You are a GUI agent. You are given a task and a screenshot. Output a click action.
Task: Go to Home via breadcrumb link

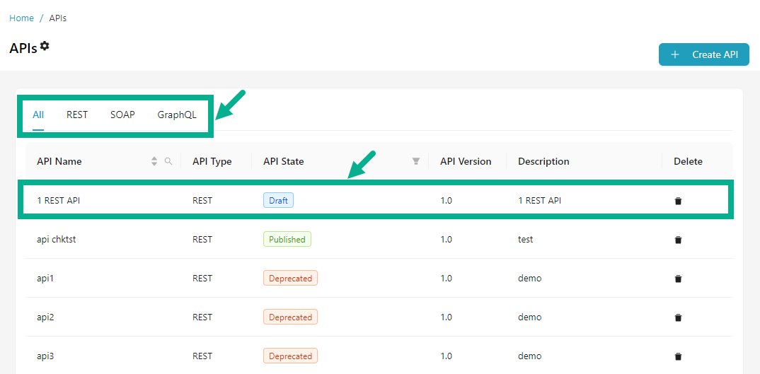click(x=21, y=18)
